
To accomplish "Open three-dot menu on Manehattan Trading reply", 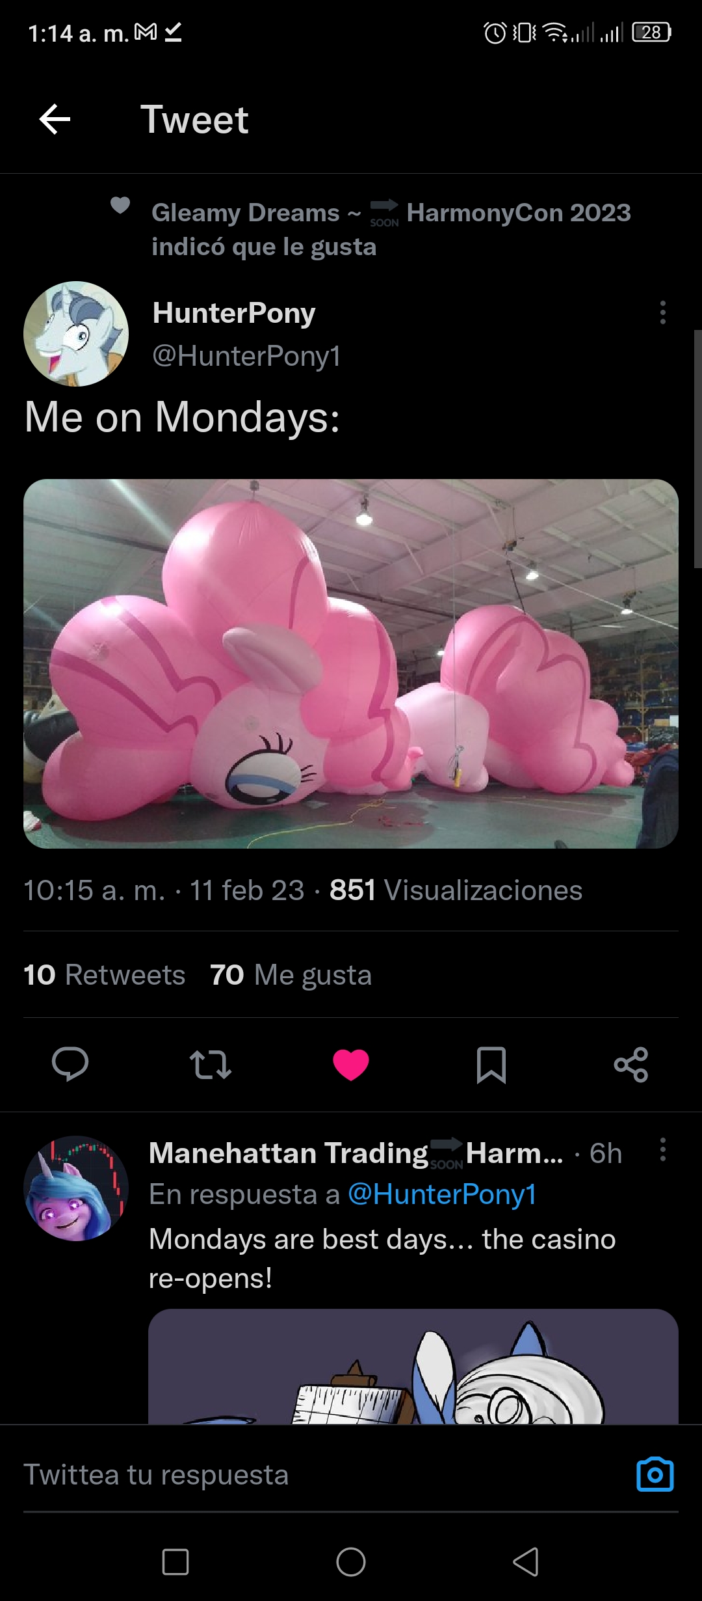I will coord(663,1149).
